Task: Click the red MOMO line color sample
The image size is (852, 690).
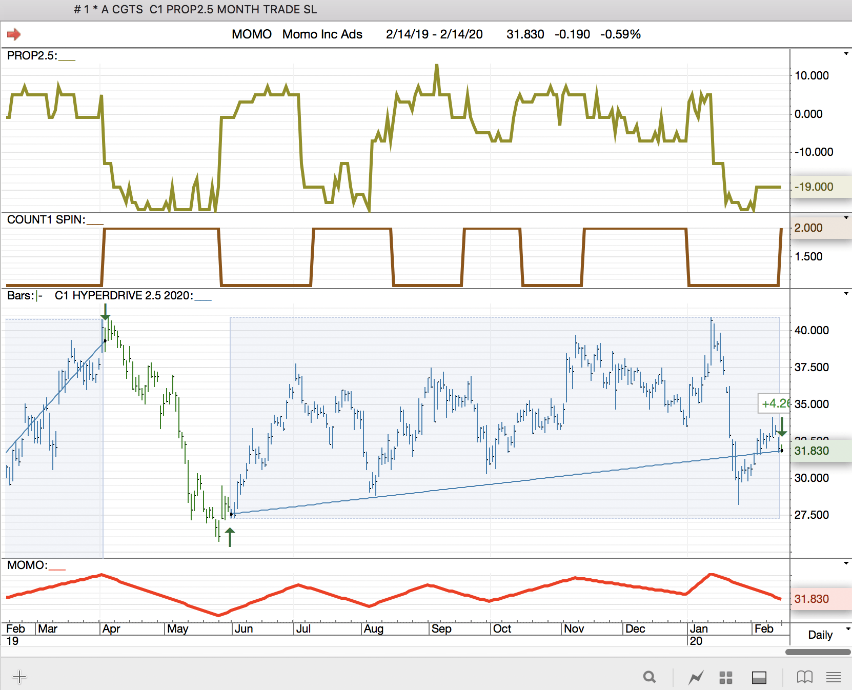Action: pyautogui.click(x=57, y=569)
